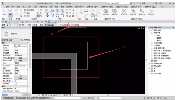Open the Properties palette icon in the ribbon
Viewport: 176px width, 100px height.
click(x=10, y=15)
